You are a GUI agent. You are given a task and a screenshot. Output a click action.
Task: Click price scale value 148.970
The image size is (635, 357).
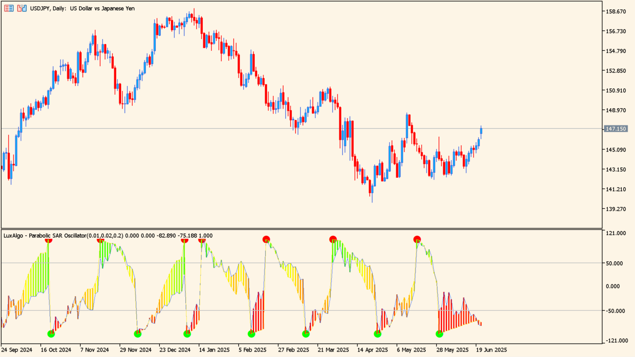point(616,110)
